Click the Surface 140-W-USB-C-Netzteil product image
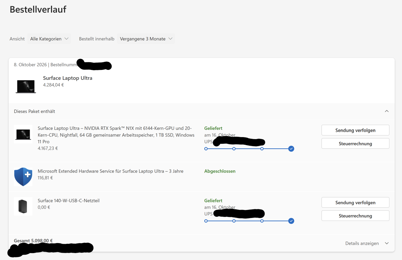The image size is (402, 260). (x=23, y=206)
